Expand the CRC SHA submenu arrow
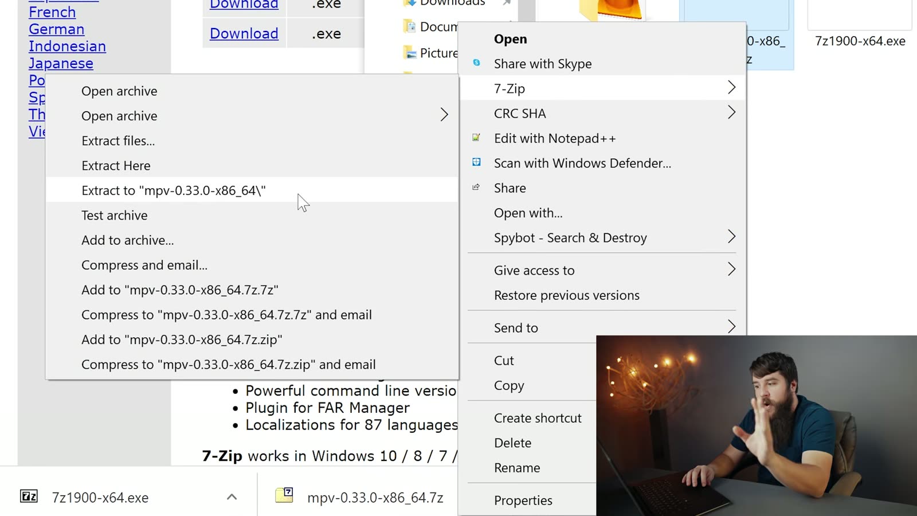 (731, 112)
